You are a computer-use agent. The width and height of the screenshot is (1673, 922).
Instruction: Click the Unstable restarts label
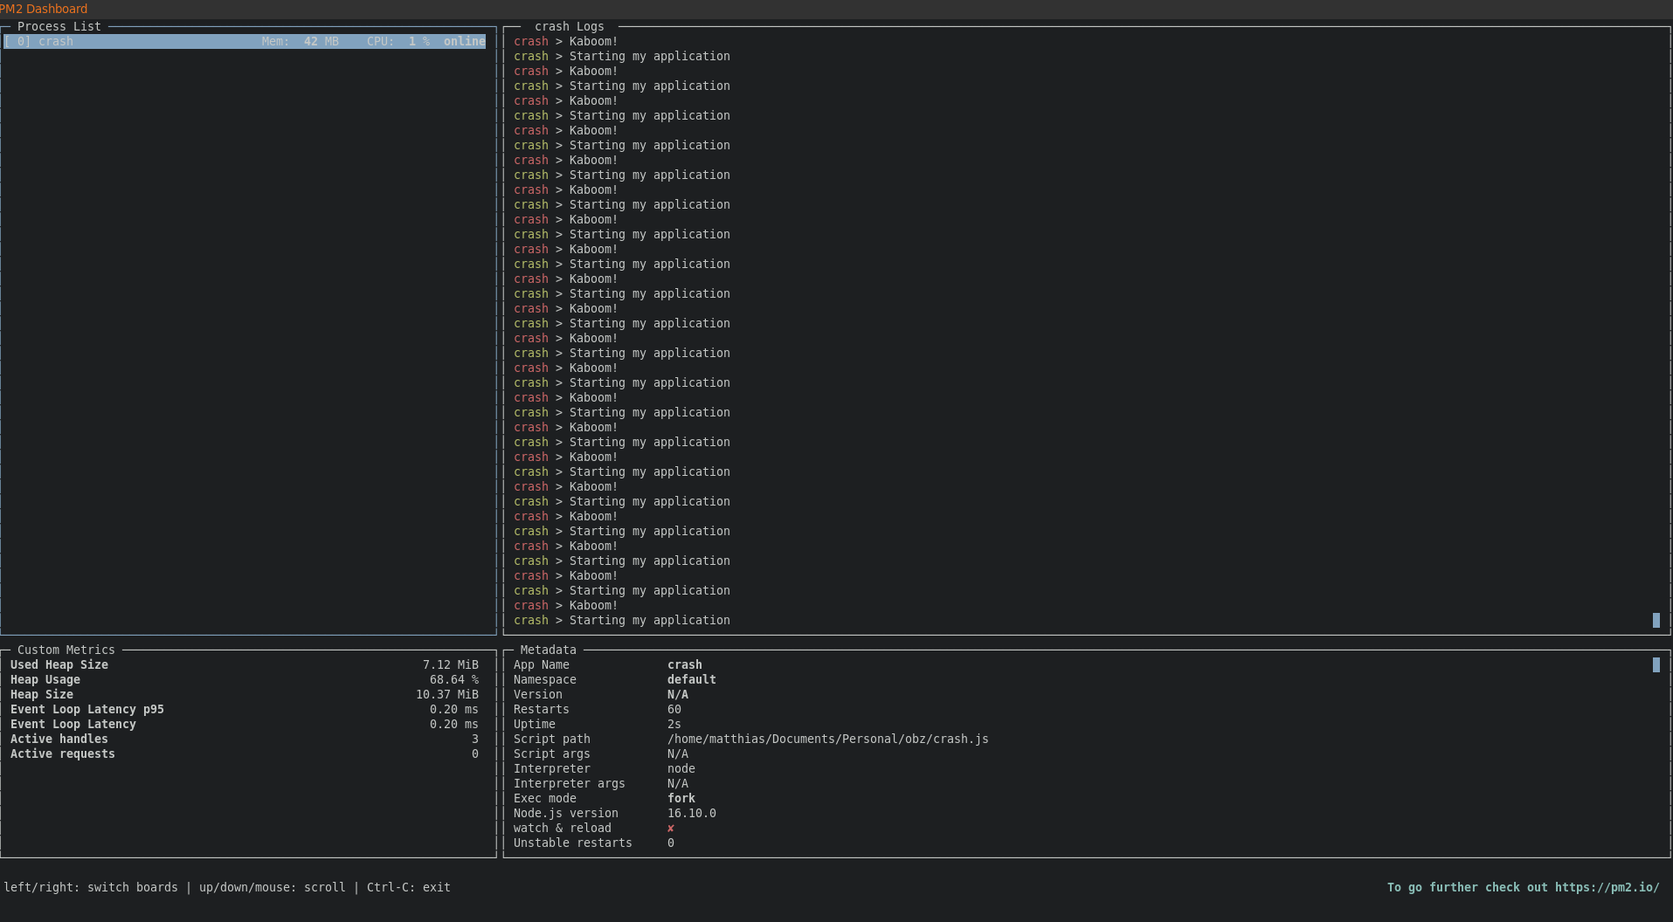point(572,843)
